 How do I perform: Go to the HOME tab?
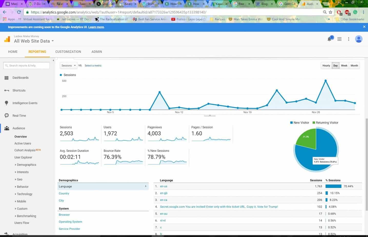13,52
